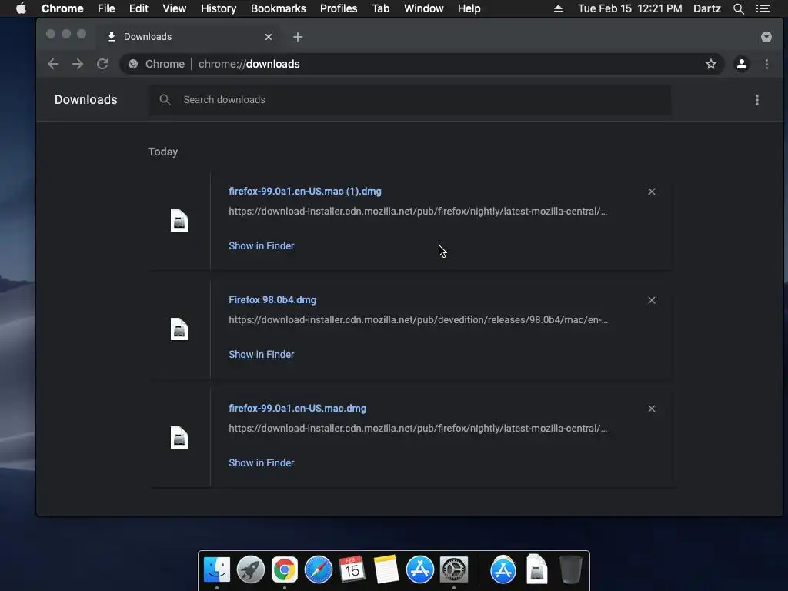Open Spotlight search in menu bar
The image size is (788, 591).
coord(738,8)
